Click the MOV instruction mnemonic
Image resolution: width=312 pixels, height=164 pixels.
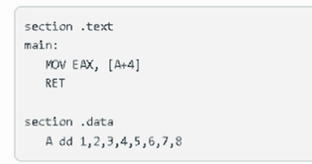pyautogui.click(x=55, y=65)
